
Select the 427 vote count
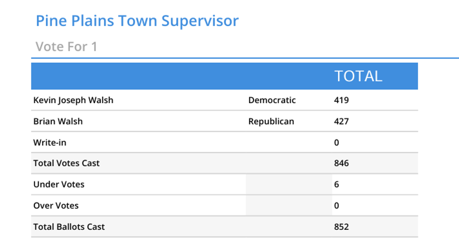pos(341,121)
